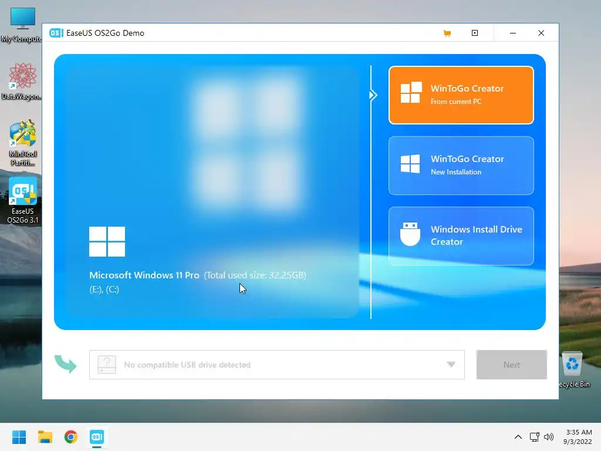
Task: Minimize the EaseUS OS2Go window
Action: (513, 33)
